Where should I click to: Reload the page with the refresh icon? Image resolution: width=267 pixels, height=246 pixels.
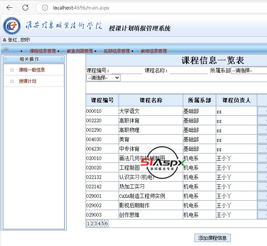tap(25, 8)
